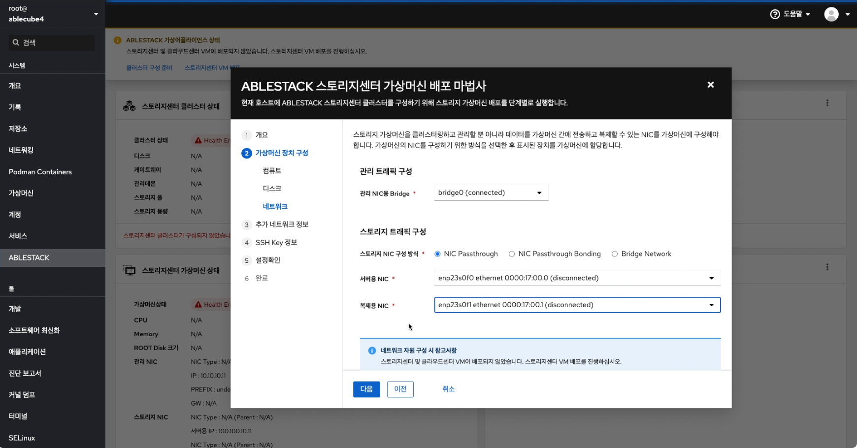
Task: Open the kebab menu of VM status card
Action: coord(827,267)
